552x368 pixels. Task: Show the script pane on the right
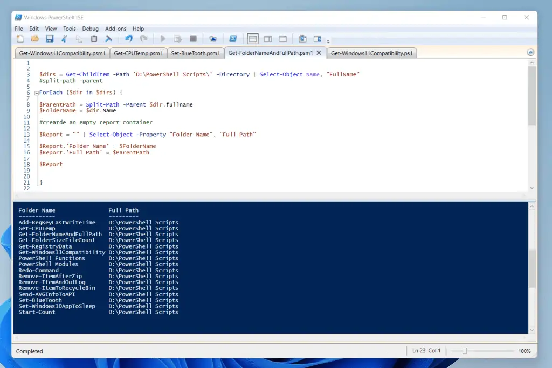[x=268, y=39]
